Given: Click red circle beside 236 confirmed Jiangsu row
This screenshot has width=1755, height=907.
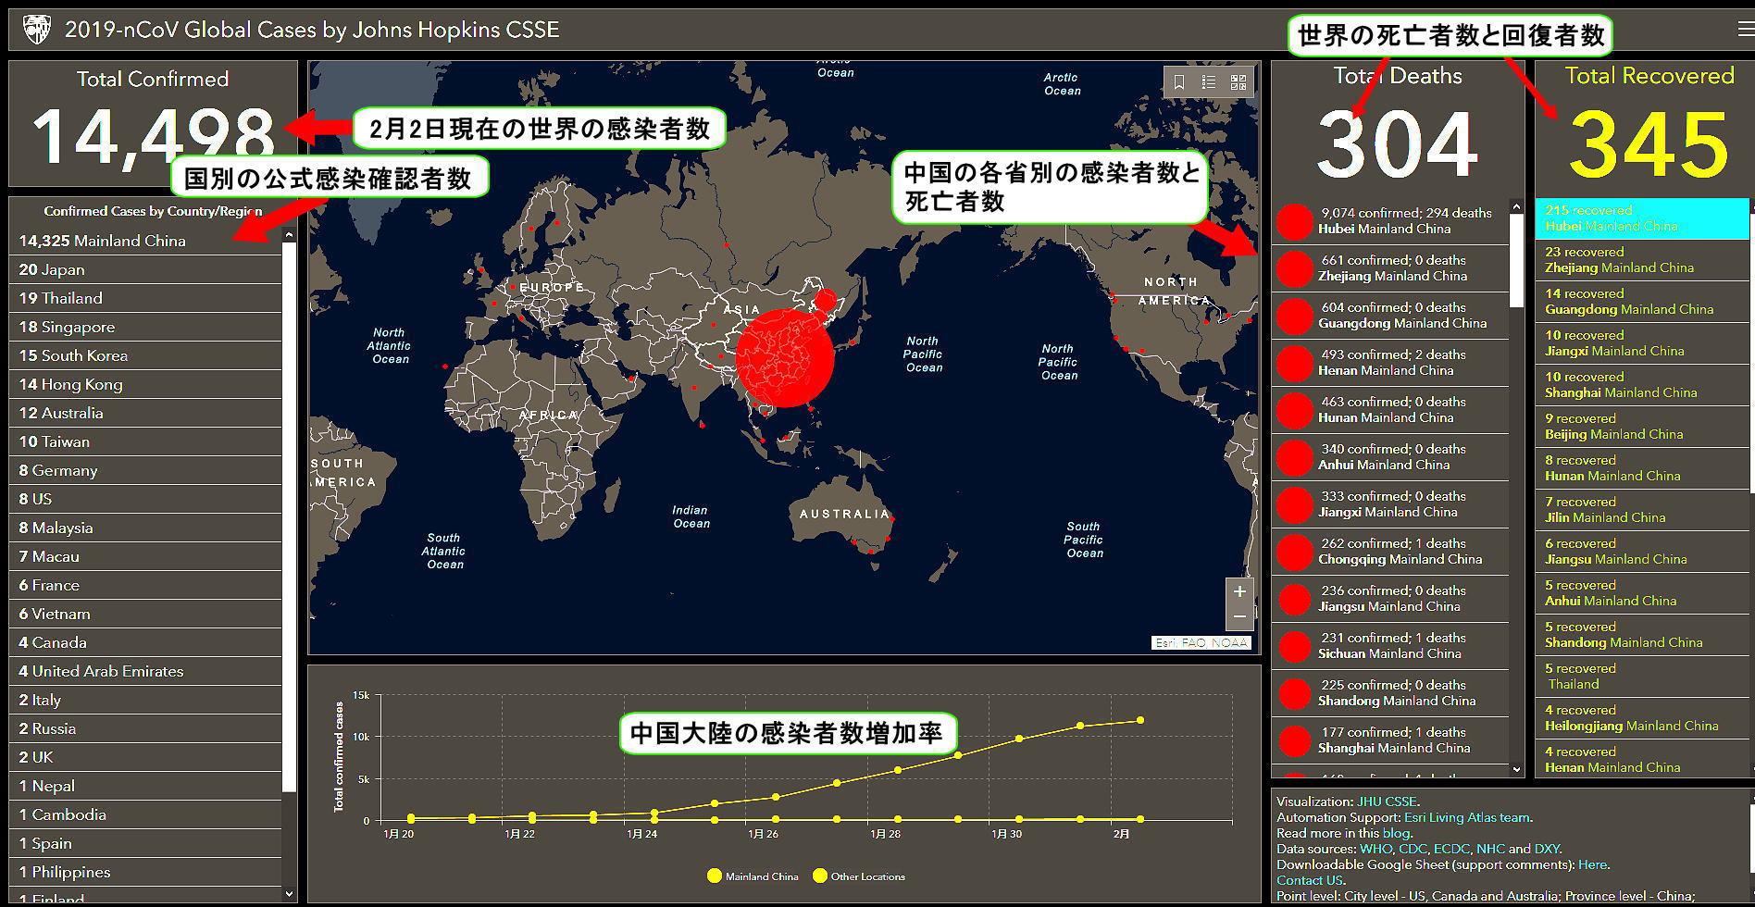Looking at the screenshot, I should click(1294, 599).
